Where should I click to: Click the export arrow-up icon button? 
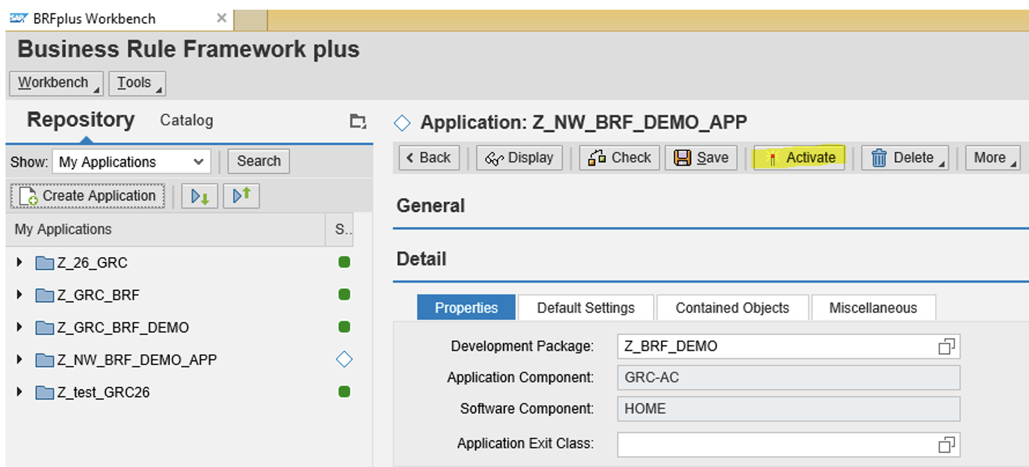[x=241, y=196]
